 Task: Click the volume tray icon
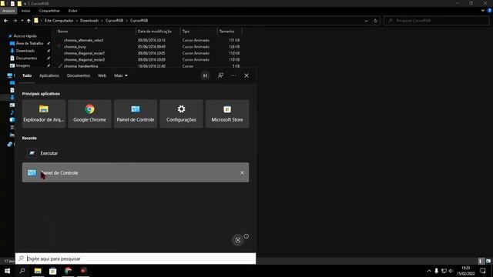451,271
